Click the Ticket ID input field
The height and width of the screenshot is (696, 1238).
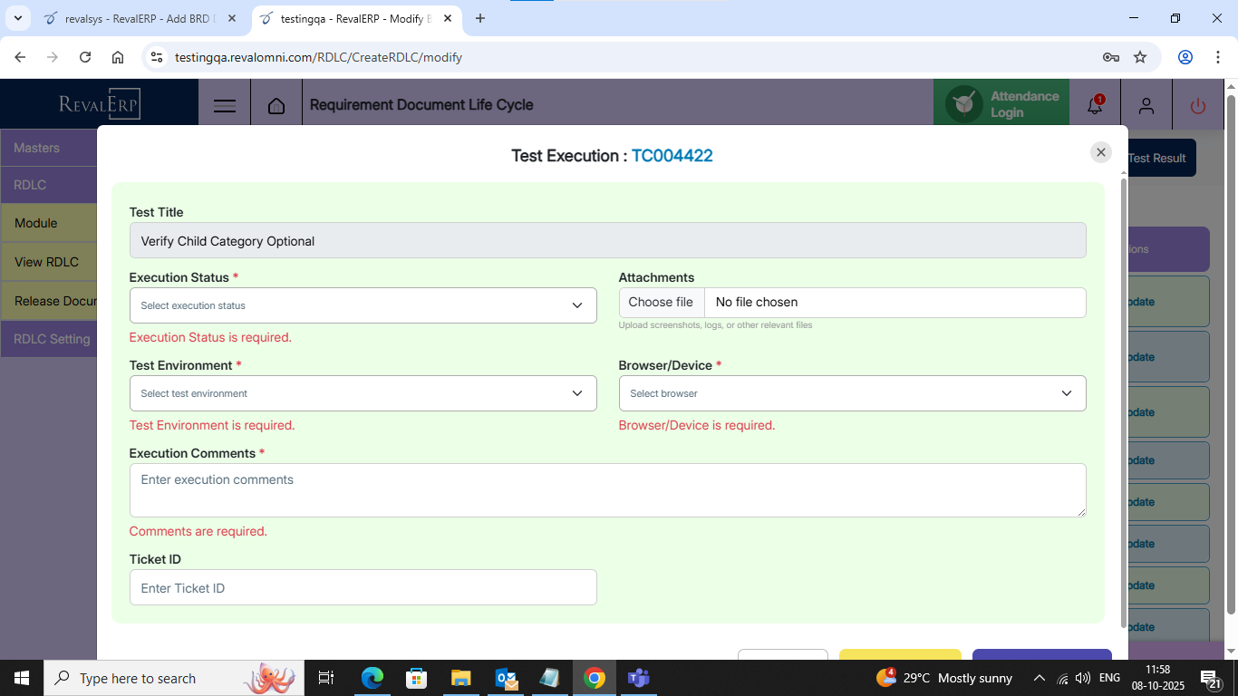click(x=363, y=587)
